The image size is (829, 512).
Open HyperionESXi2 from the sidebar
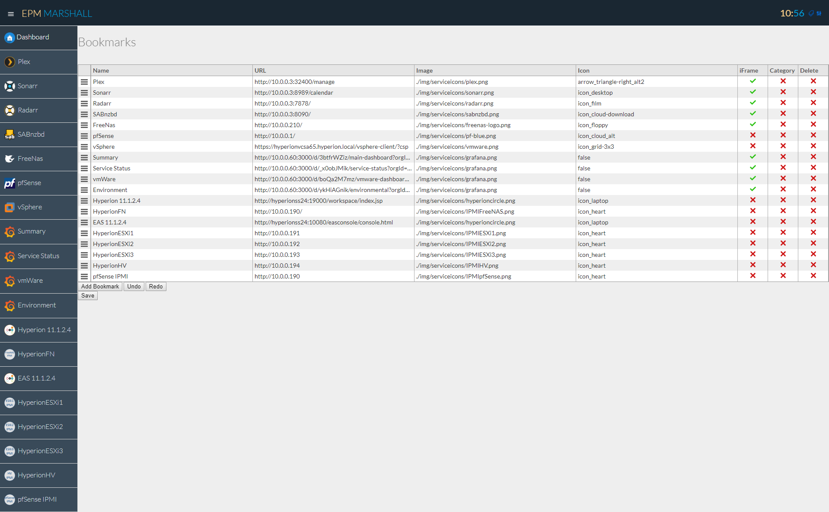(x=38, y=427)
